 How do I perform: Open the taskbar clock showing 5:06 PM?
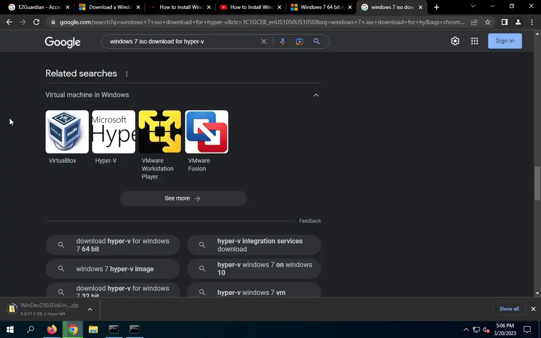point(505,330)
